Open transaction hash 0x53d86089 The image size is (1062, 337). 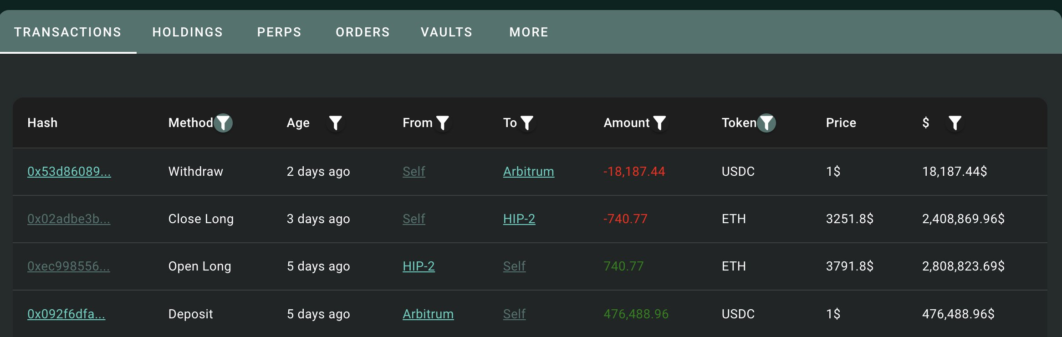click(x=69, y=172)
